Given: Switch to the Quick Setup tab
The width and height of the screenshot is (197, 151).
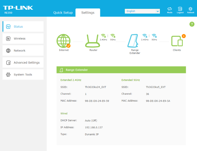Looking at the screenshot, I should [63, 13].
